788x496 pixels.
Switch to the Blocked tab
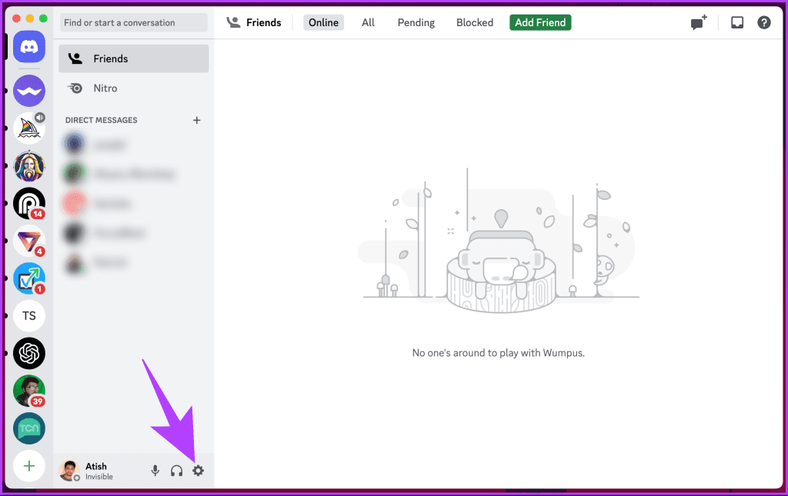click(x=474, y=22)
